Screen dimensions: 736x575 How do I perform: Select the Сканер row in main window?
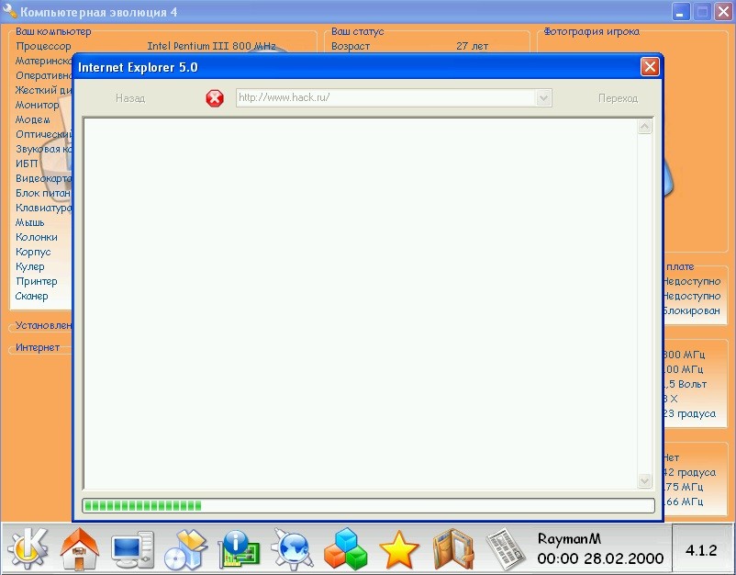31,296
